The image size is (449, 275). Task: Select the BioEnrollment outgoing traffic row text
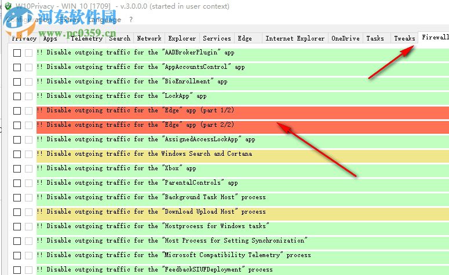pos(132,81)
